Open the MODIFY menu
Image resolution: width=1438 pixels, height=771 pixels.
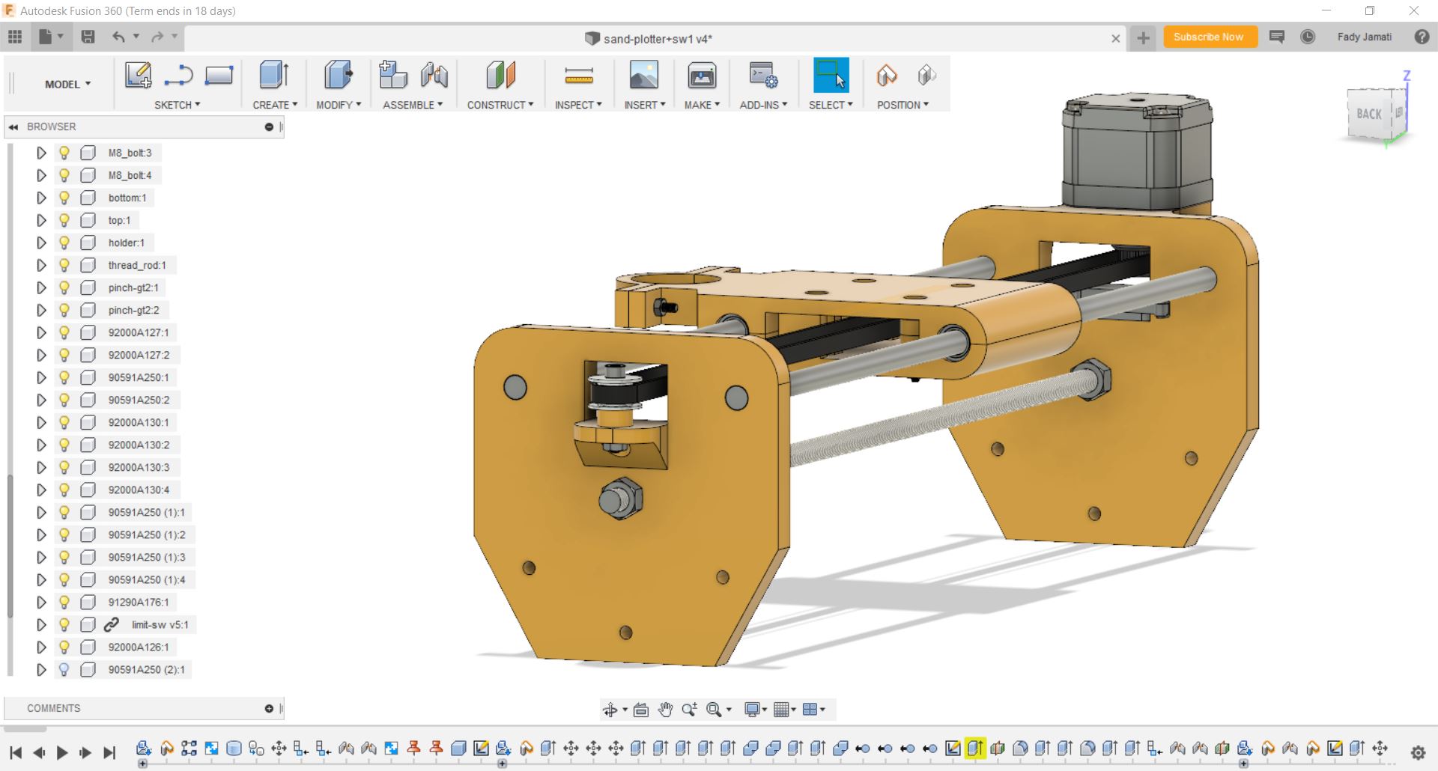[x=338, y=105]
